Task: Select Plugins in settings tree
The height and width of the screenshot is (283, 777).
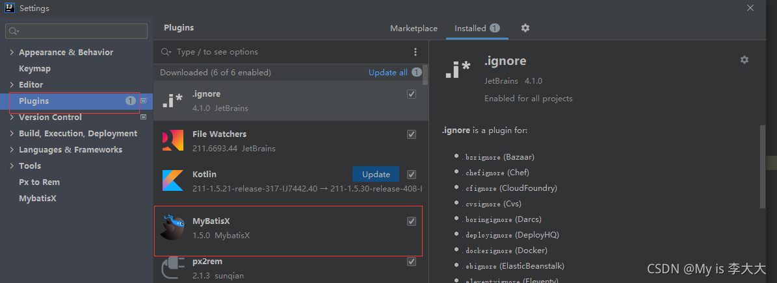Action: coord(34,101)
